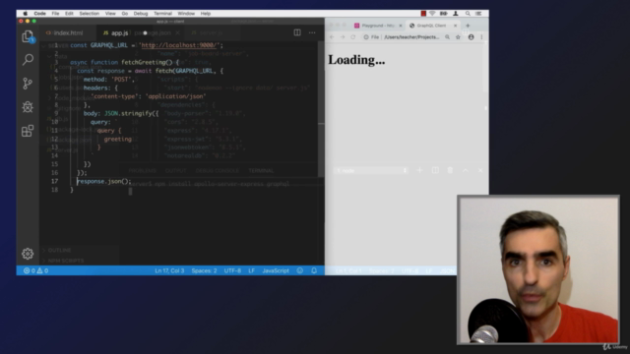Change end of line sequence LF
The width and height of the screenshot is (630, 354).
[252, 271]
